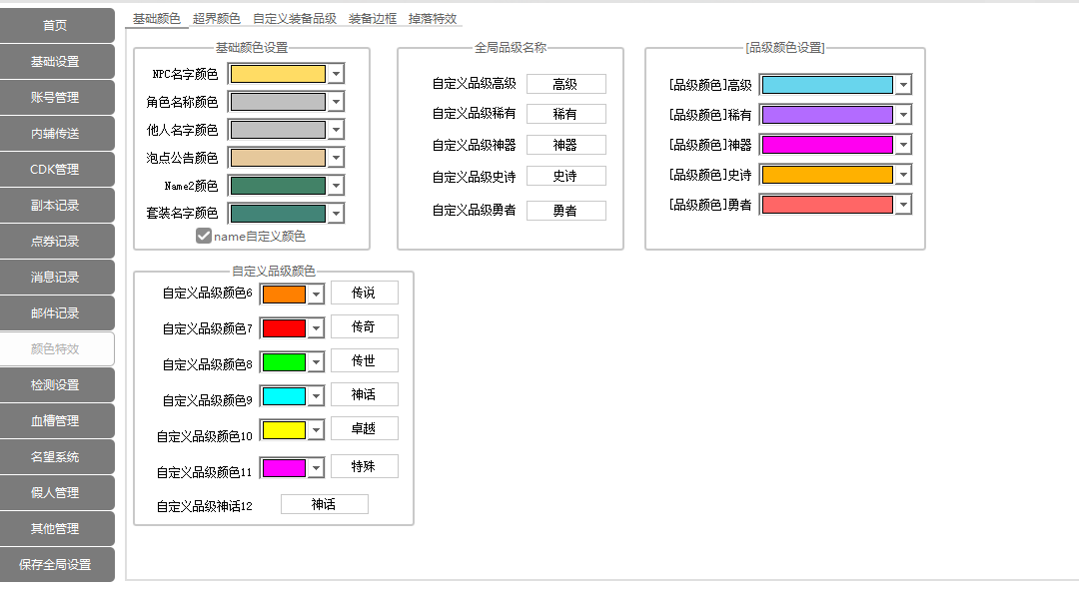Navigate to CDK管理 in the sidebar
This screenshot has width=1079, height=592.
(56, 170)
